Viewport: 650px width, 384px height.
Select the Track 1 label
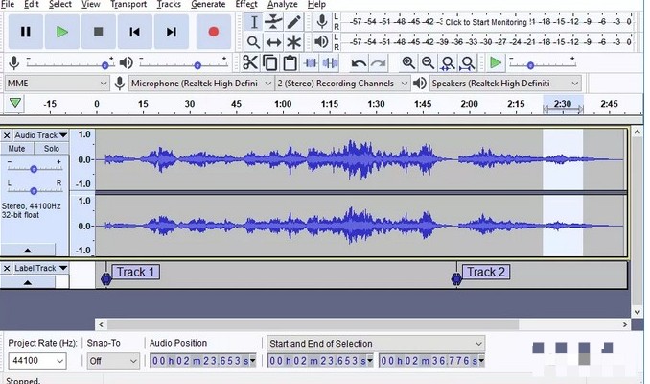point(135,272)
